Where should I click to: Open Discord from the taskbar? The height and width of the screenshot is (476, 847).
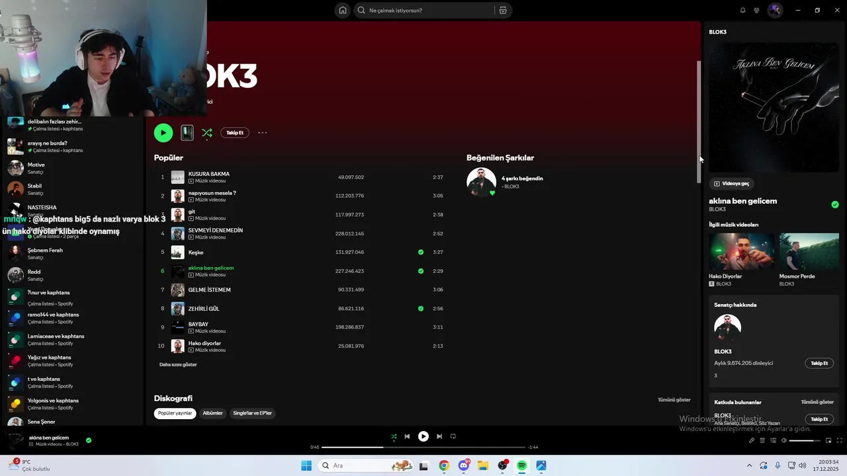pyautogui.click(x=464, y=465)
